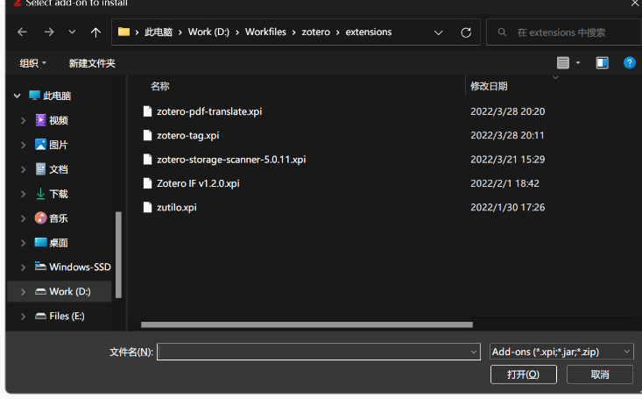
Task: Expand the address bar history dropdown
Action: pyautogui.click(x=438, y=32)
